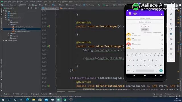Expand the manifests folder
The width and height of the screenshot is (182, 102).
pos(6,13)
